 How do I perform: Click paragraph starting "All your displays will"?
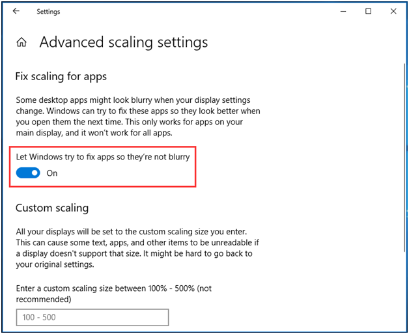click(137, 248)
